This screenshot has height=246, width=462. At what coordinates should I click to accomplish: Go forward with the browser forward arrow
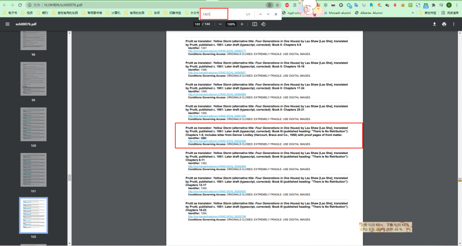[12, 5]
